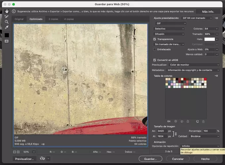The image size is (225, 165).
Task: Click the Guardar... button
Action: (x=150, y=159)
